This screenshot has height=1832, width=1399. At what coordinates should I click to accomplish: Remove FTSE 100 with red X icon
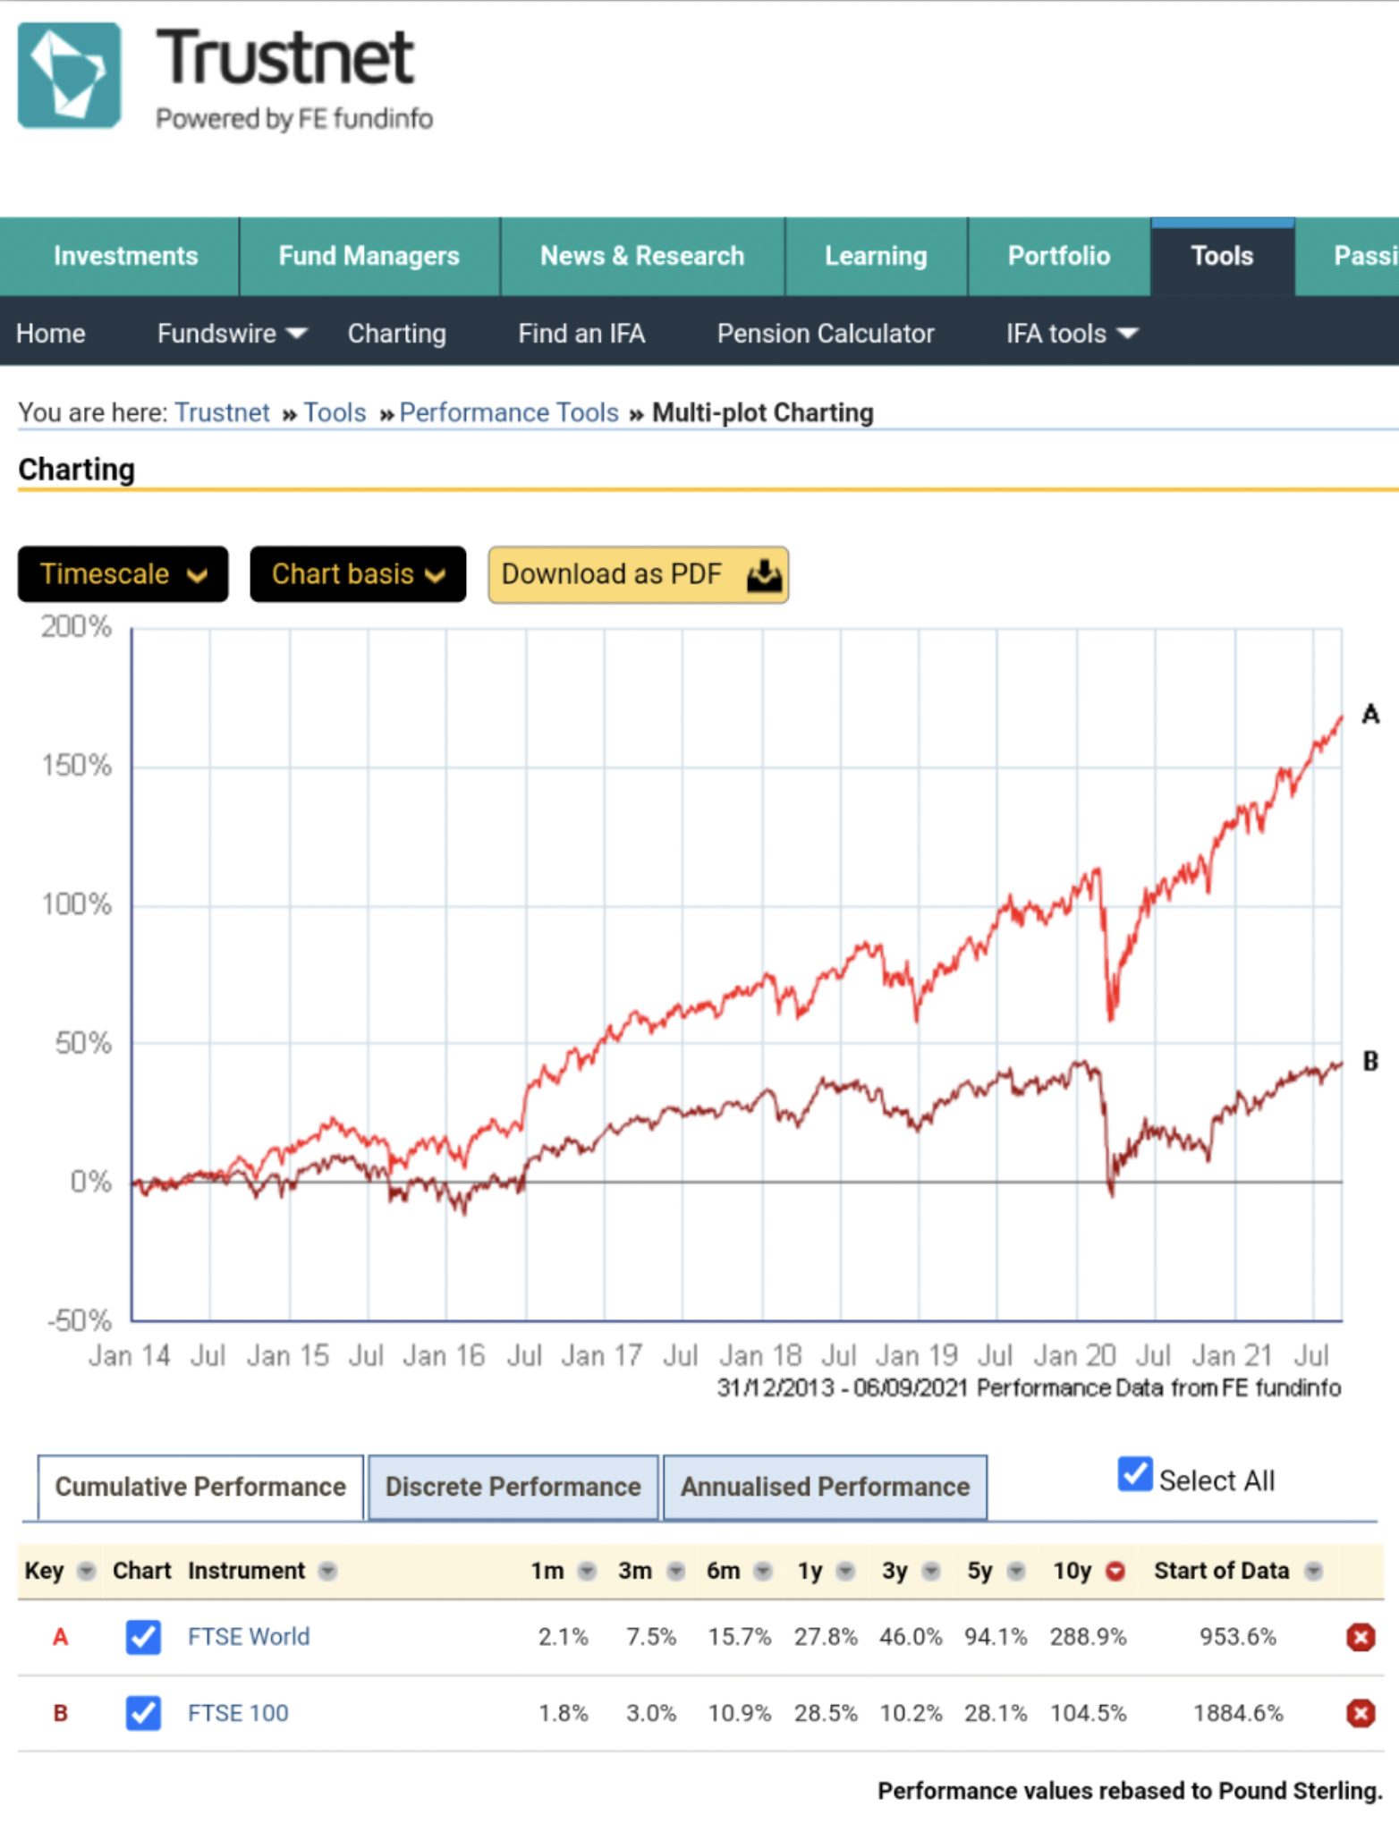pyautogui.click(x=1360, y=1713)
